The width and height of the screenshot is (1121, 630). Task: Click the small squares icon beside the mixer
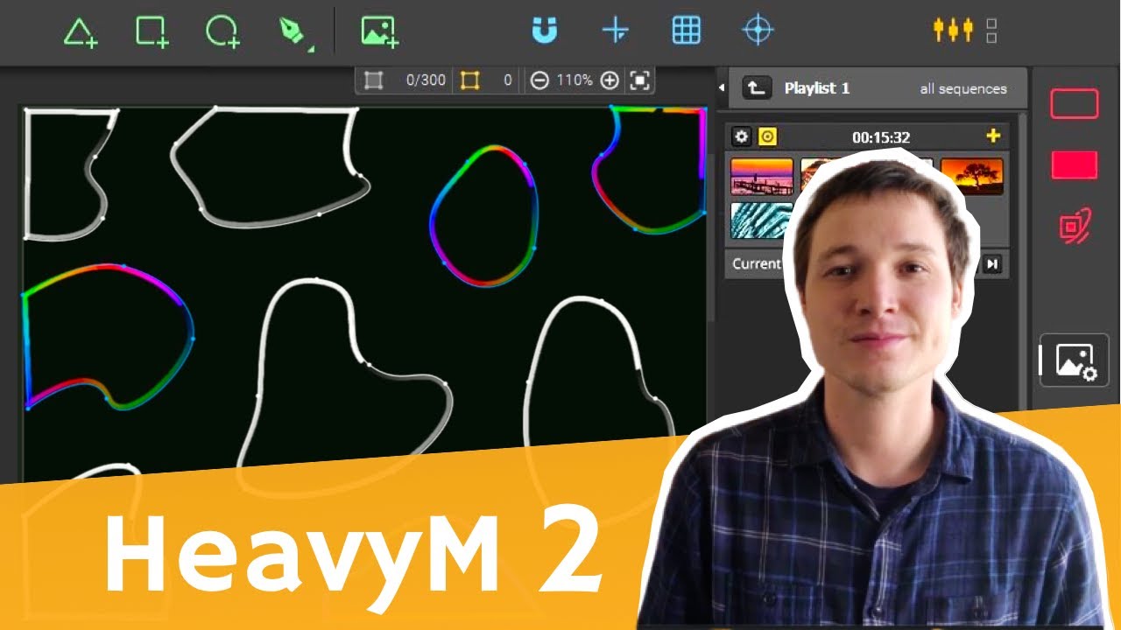click(991, 31)
